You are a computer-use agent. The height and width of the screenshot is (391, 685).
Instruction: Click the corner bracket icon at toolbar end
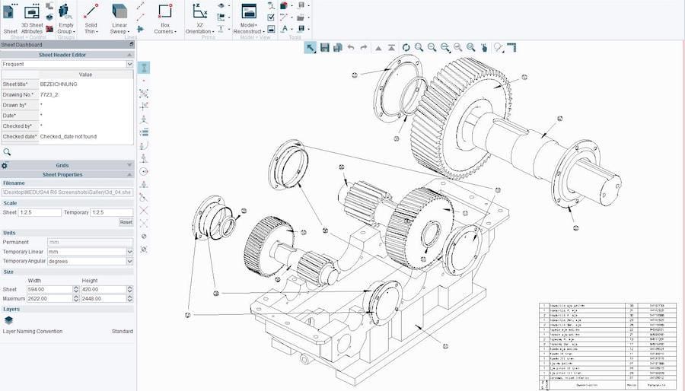(x=511, y=48)
